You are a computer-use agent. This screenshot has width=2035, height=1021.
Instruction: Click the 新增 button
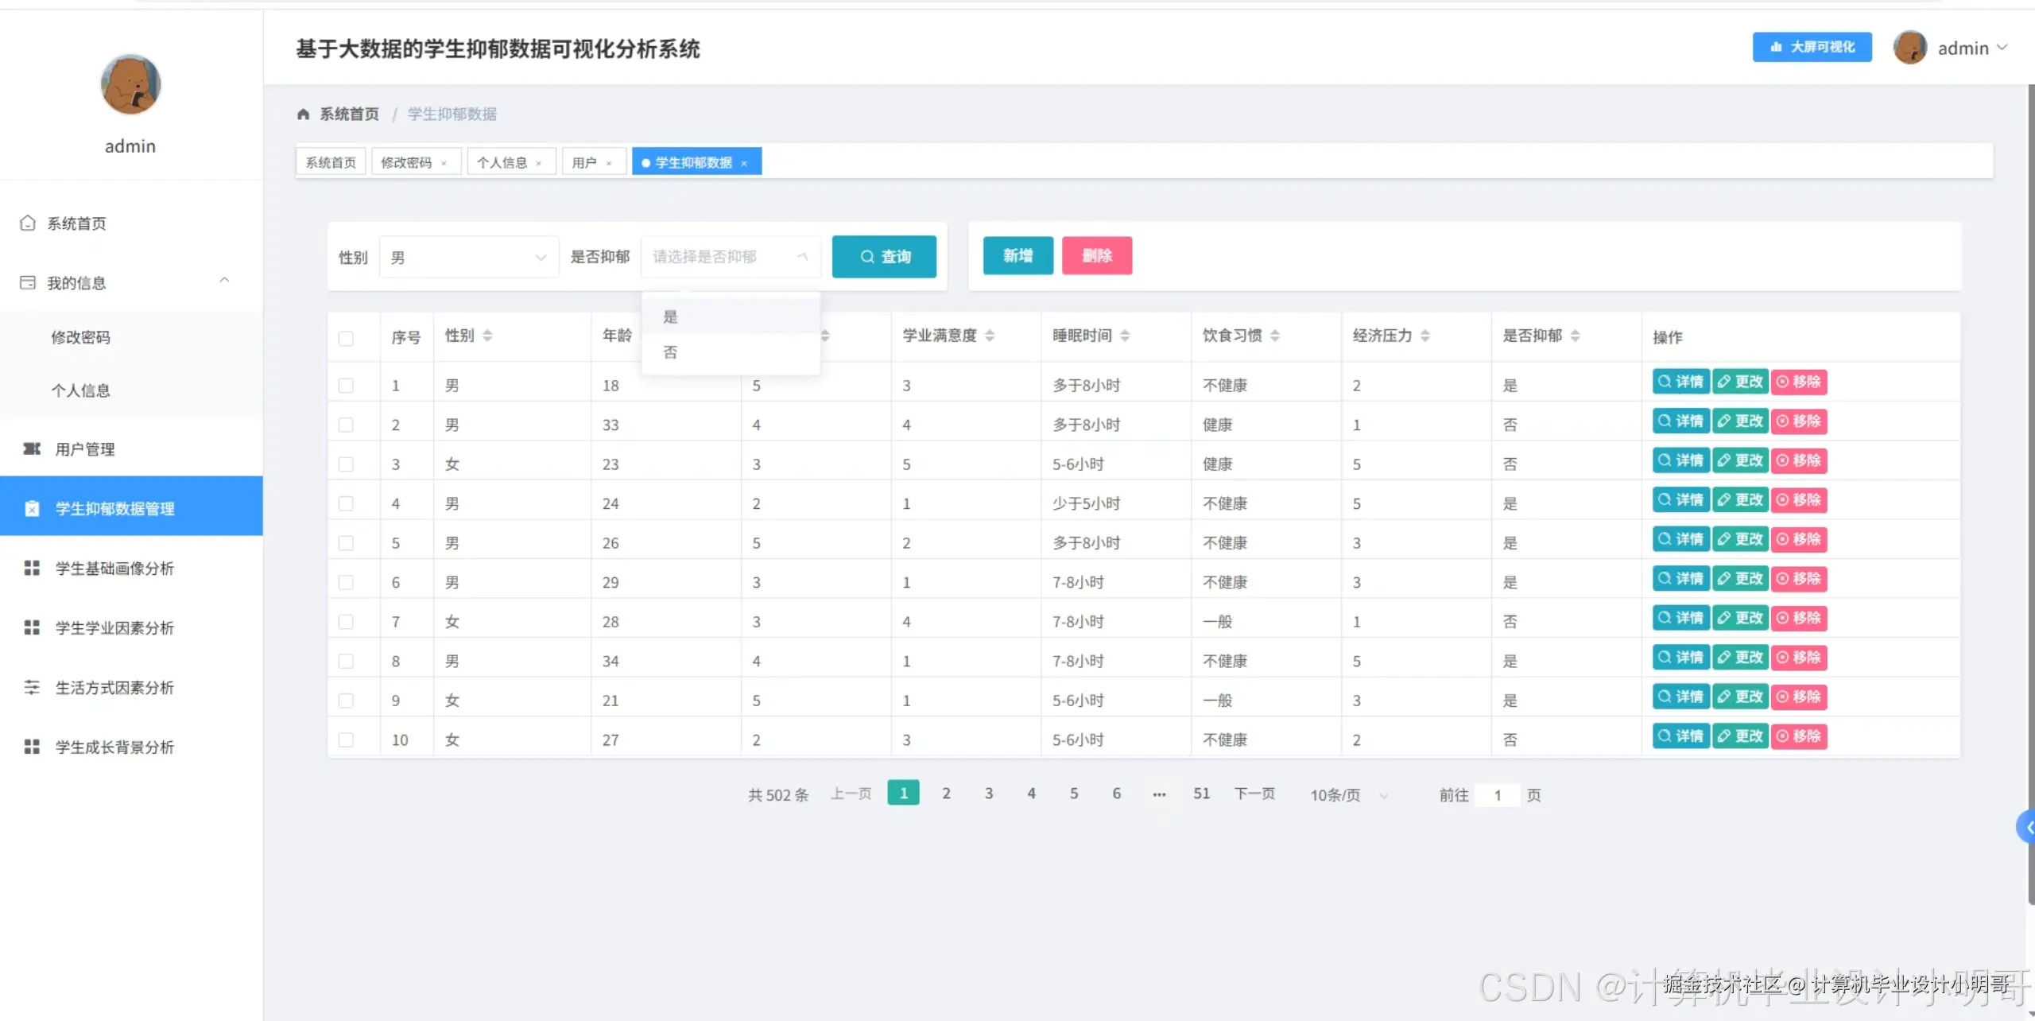click(x=1017, y=255)
